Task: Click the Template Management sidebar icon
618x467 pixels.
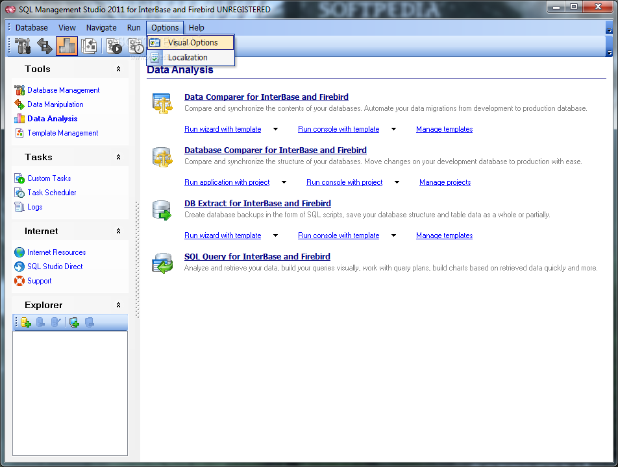Action: tap(19, 133)
